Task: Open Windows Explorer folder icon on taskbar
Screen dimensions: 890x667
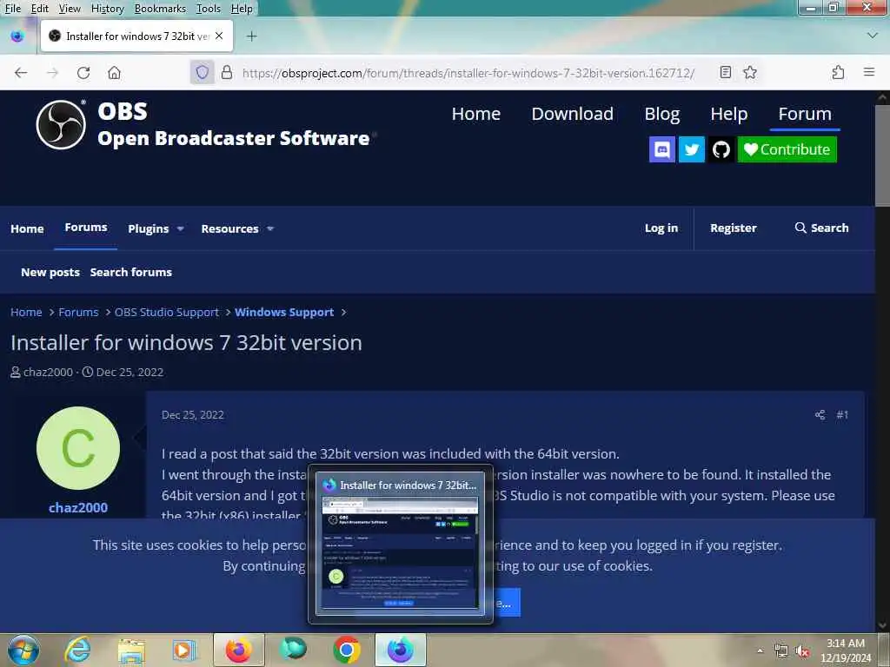Action: tap(131, 650)
